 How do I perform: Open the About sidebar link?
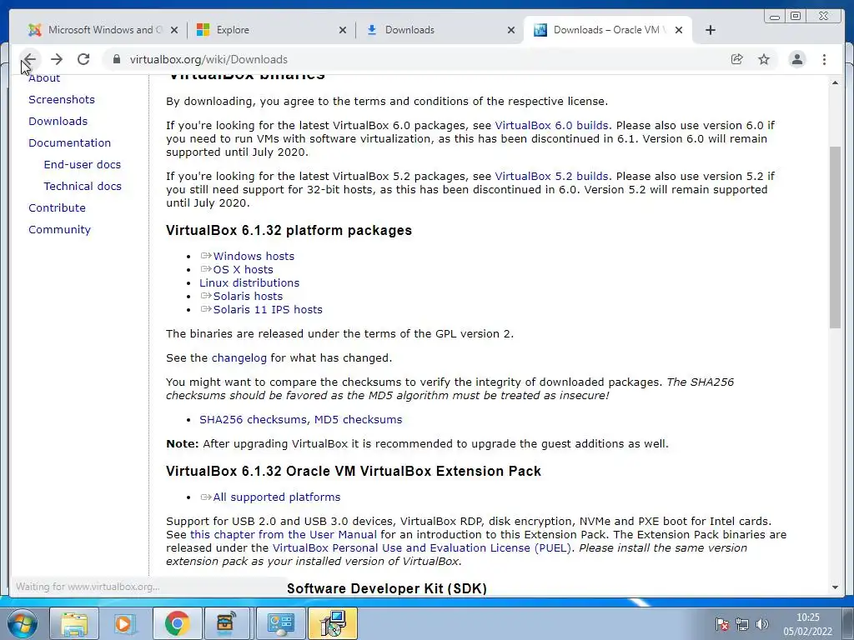[x=44, y=78]
